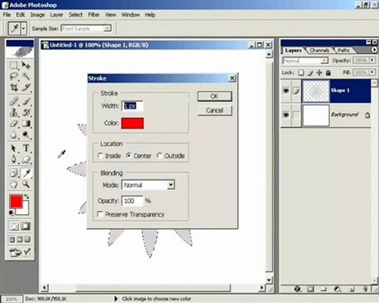Image resolution: width=379 pixels, height=303 pixels.
Task: Choose Inside stroke location
Action: coord(100,156)
